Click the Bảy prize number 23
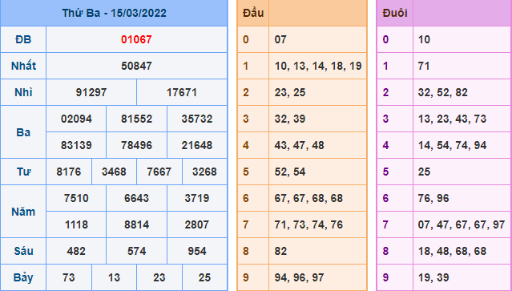Viewport: 512px width, 291px height. coord(159,277)
